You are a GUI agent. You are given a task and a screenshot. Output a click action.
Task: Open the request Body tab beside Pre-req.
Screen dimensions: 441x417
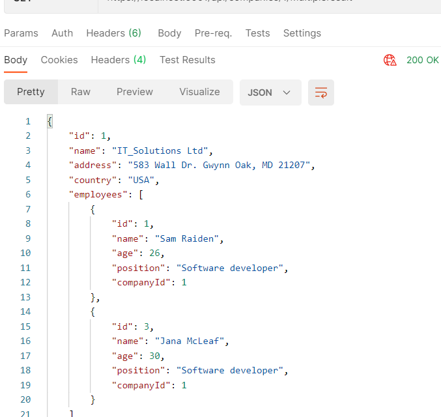pyautogui.click(x=169, y=33)
